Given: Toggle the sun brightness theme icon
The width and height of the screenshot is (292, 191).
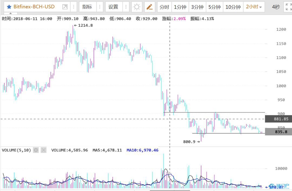Looking at the screenshot, I should pos(137,7).
